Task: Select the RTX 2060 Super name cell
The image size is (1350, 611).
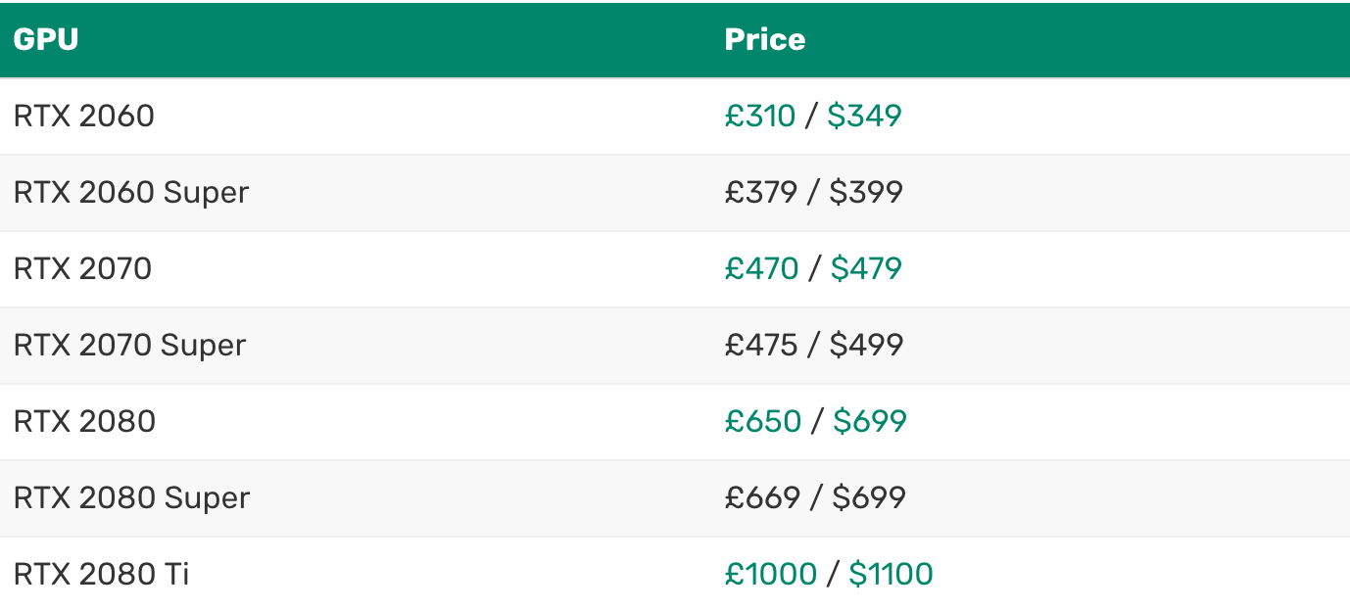Action: 131,193
